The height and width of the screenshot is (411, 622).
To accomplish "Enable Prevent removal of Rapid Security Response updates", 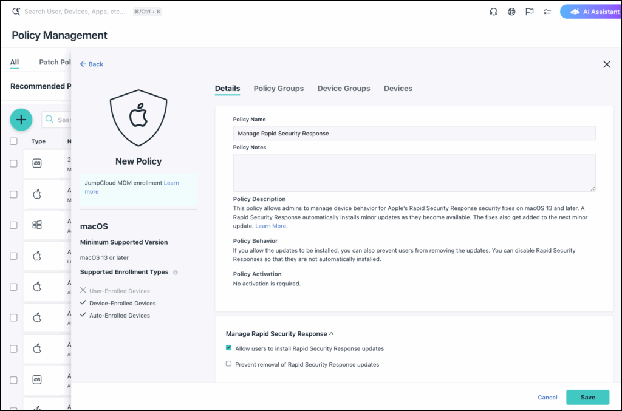I will pyautogui.click(x=228, y=364).
